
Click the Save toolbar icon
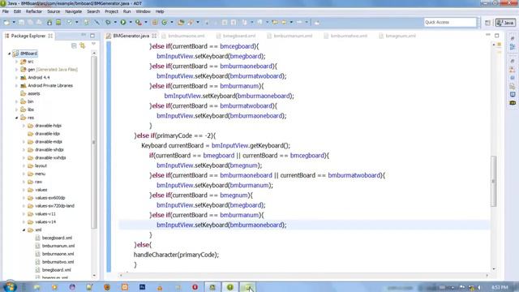coord(22,23)
